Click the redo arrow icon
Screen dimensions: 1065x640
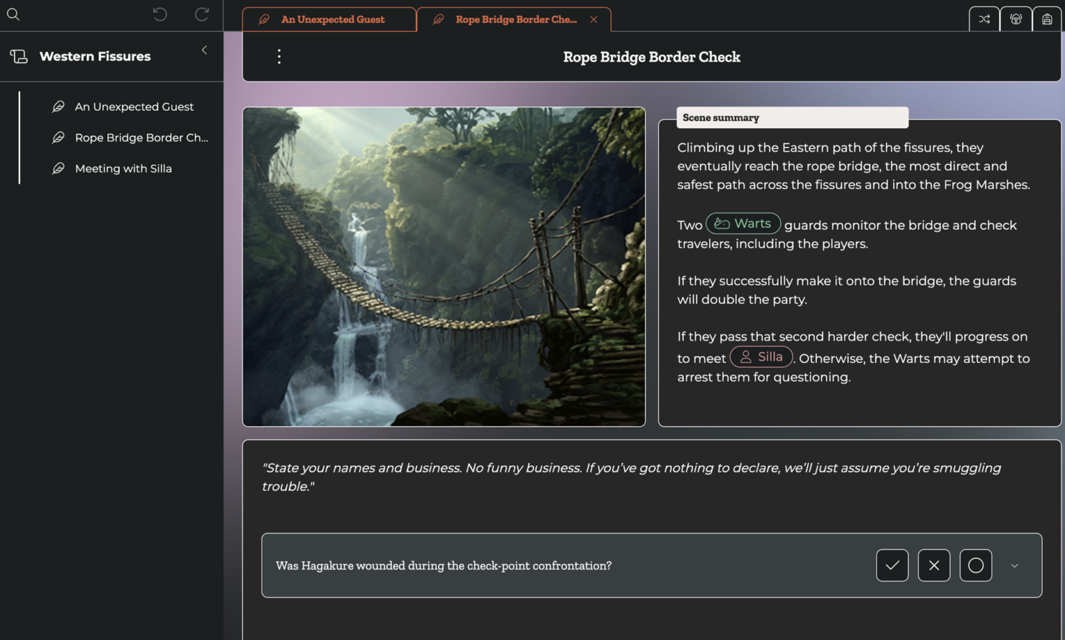tap(202, 15)
